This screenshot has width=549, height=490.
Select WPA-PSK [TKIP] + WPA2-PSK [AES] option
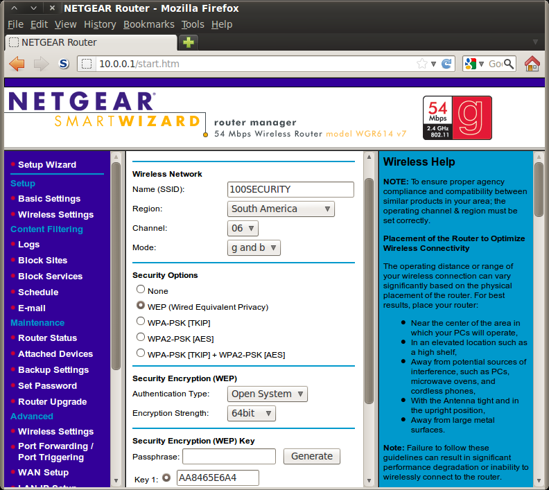pos(141,353)
